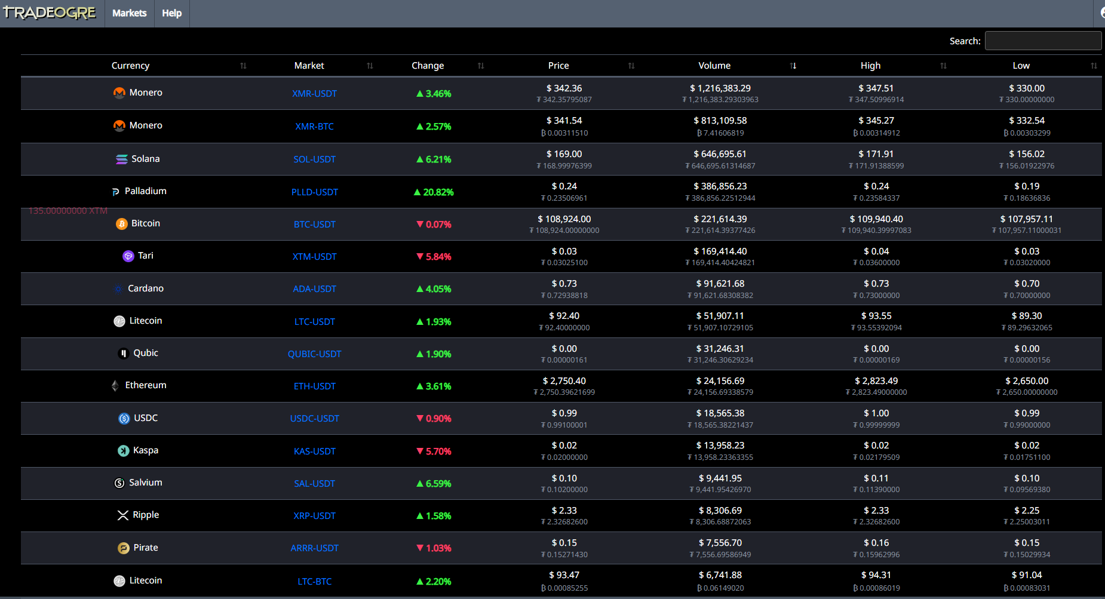Screen dimensions: 1105x599
Task: Click Monero icon in XMR-USDT row
Action: pos(119,93)
